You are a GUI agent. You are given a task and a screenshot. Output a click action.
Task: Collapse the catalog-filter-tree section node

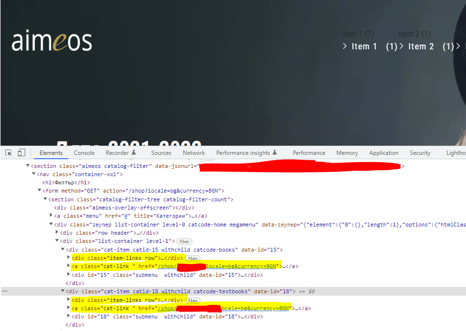[45, 199]
